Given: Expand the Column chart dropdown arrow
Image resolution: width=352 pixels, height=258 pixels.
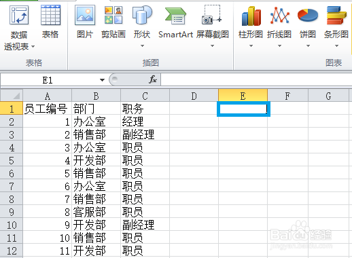Looking at the screenshot, I should [251, 46].
